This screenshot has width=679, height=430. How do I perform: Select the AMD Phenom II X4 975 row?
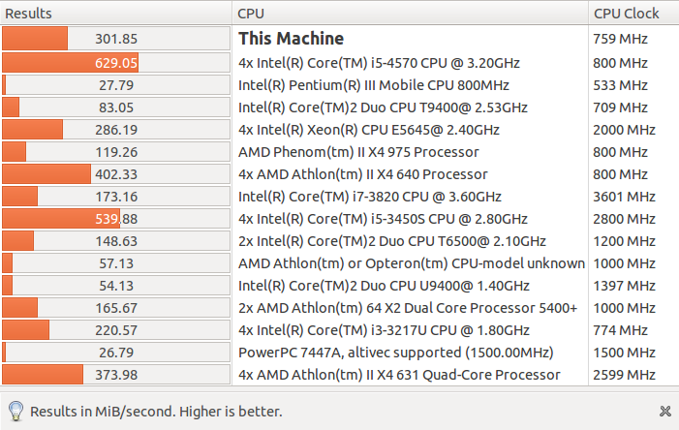339,152
